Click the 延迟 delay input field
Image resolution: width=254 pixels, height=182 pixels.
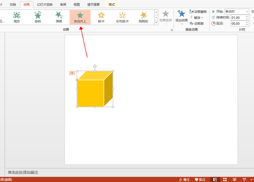[x=238, y=23]
